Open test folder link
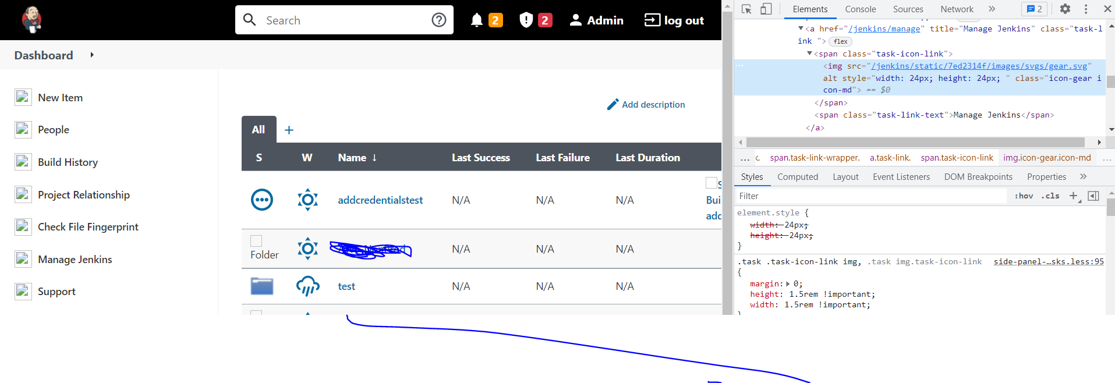Image resolution: width=1115 pixels, height=383 pixels. [x=346, y=286]
